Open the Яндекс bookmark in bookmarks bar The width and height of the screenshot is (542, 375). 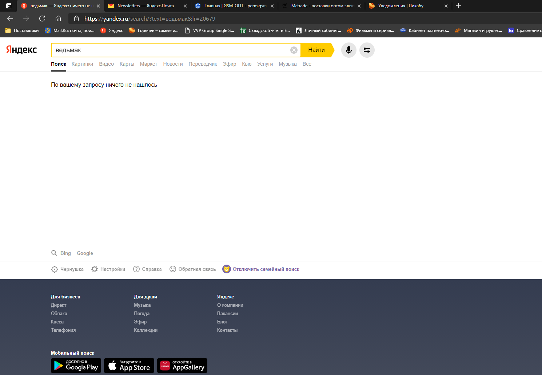coord(112,30)
